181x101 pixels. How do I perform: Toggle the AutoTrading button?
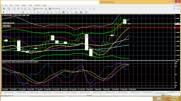tap(54, 9)
